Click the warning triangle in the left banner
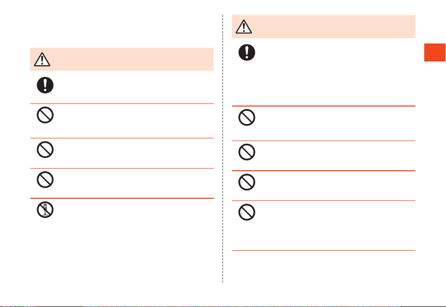Image resolution: width=446 pixels, height=307 pixels. click(x=42, y=59)
